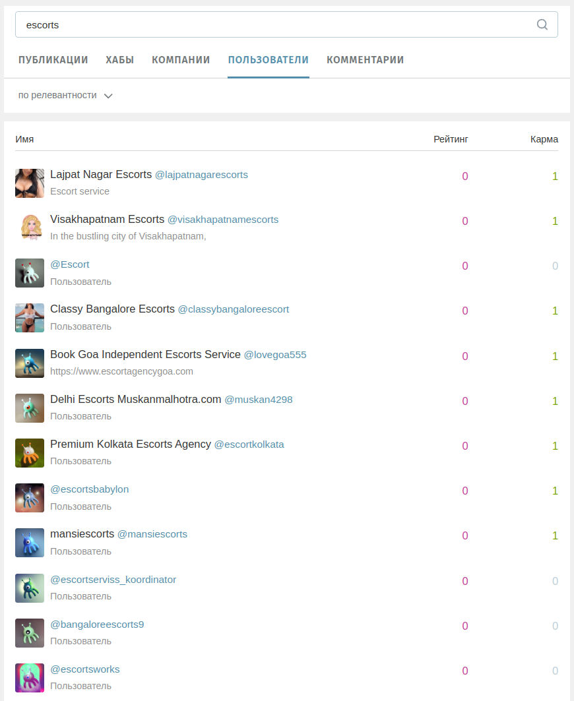574x701 pixels.
Task: Click the name "Premium Kolkata Escorts Agency"
Action: [x=131, y=444]
